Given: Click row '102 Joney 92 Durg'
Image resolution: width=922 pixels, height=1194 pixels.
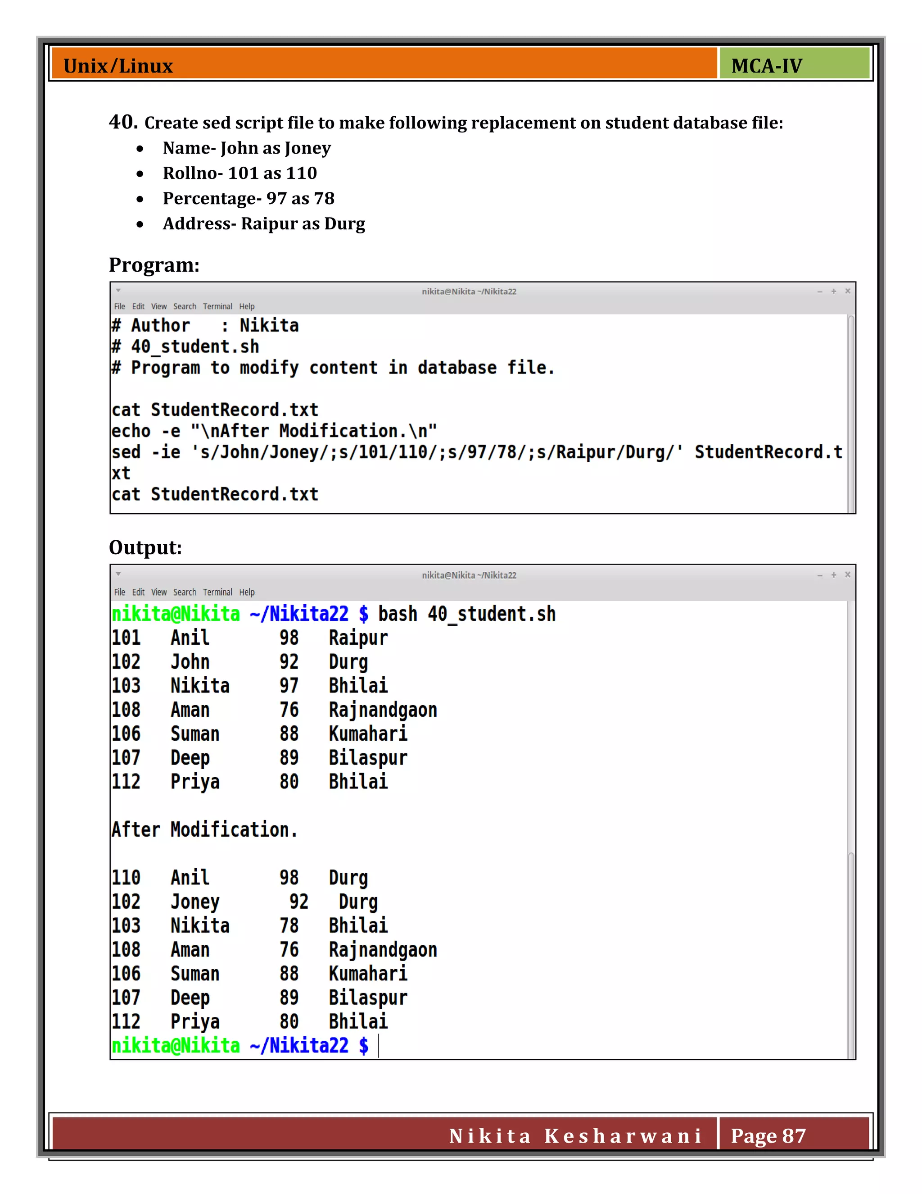Looking at the screenshot, I should 245,902.
